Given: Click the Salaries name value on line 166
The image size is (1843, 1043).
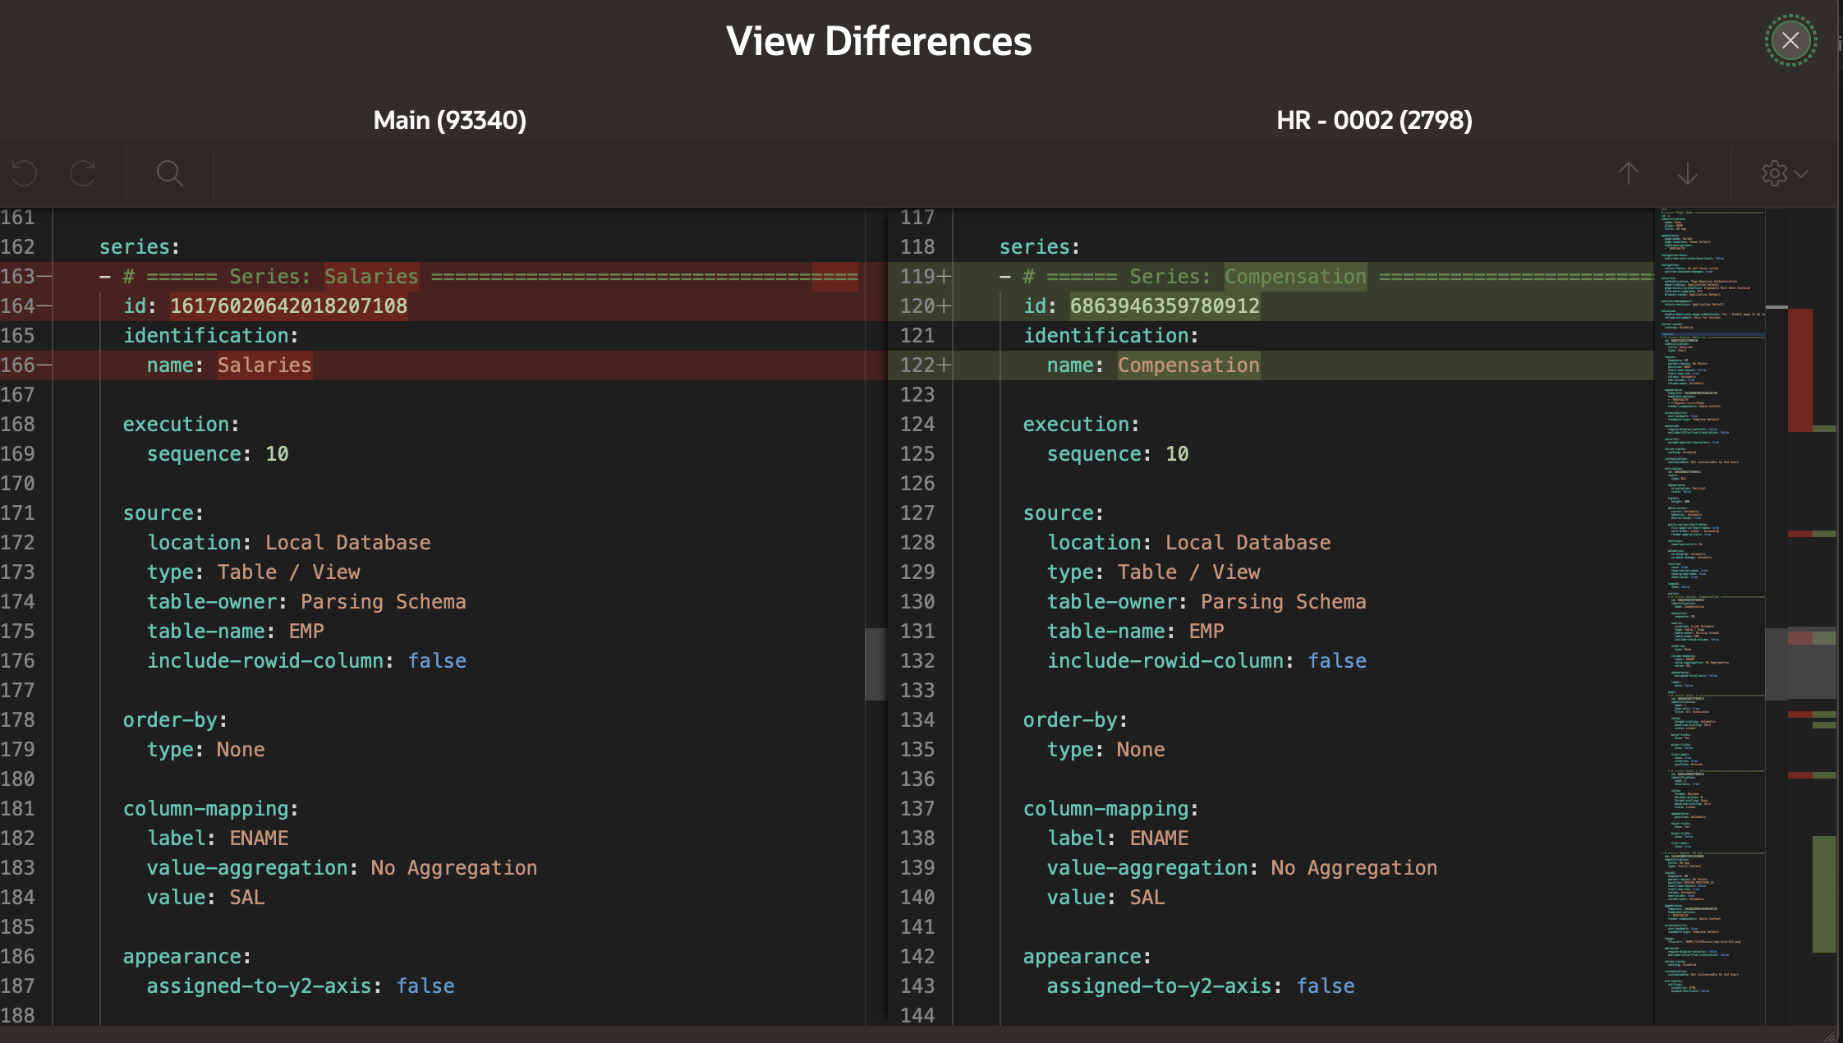Looking at the screenshot, I should point(264,365).
